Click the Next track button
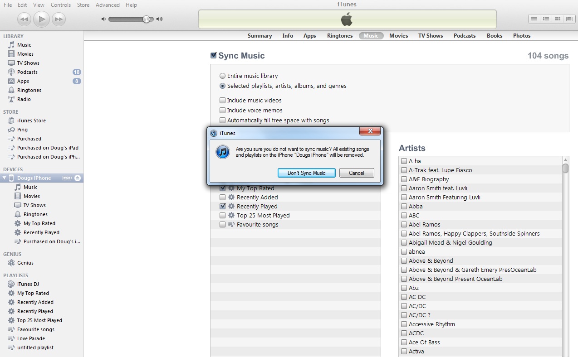This screenshot has width=578, height=357. point(59,19)
